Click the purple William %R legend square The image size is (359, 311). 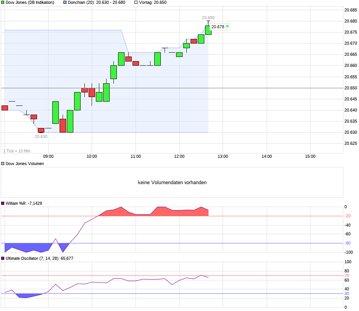point(3,203)
